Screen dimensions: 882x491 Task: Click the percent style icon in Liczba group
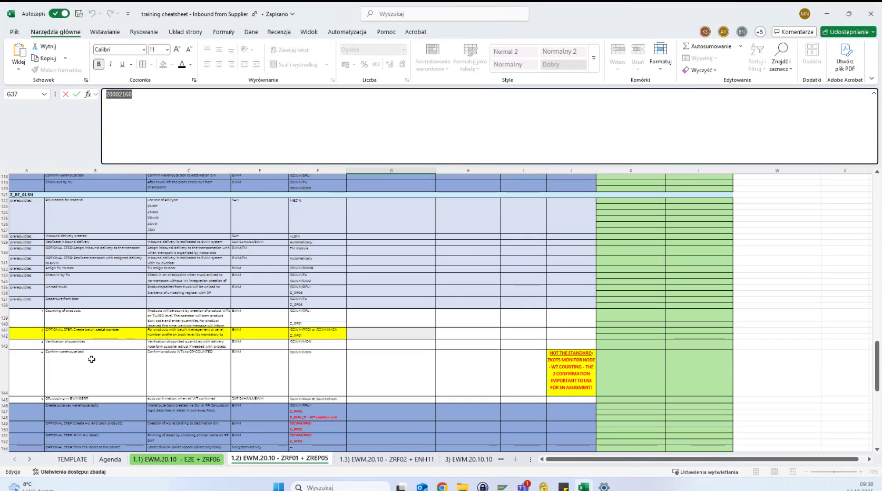(x=364, y=64)
